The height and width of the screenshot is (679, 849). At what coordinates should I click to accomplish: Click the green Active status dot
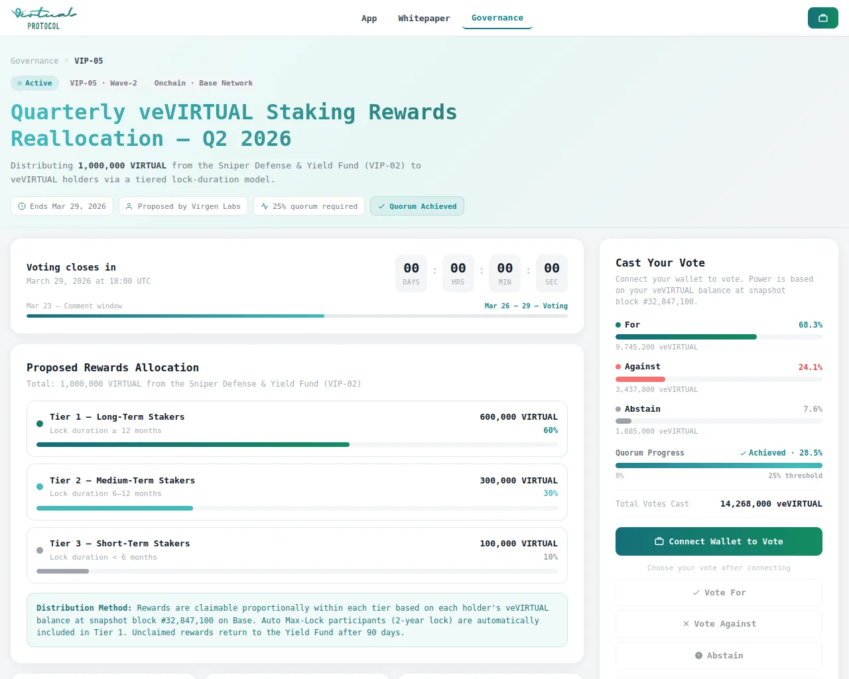tap(20, 84)
